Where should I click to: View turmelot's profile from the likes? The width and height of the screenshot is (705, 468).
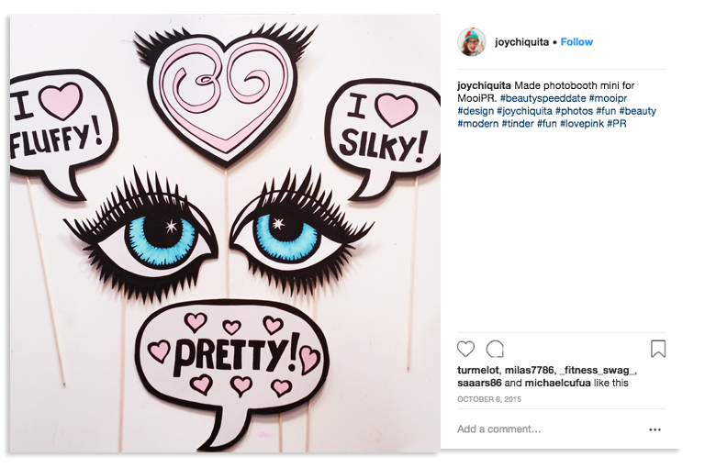pyautogui.click(x=478, y=371)
